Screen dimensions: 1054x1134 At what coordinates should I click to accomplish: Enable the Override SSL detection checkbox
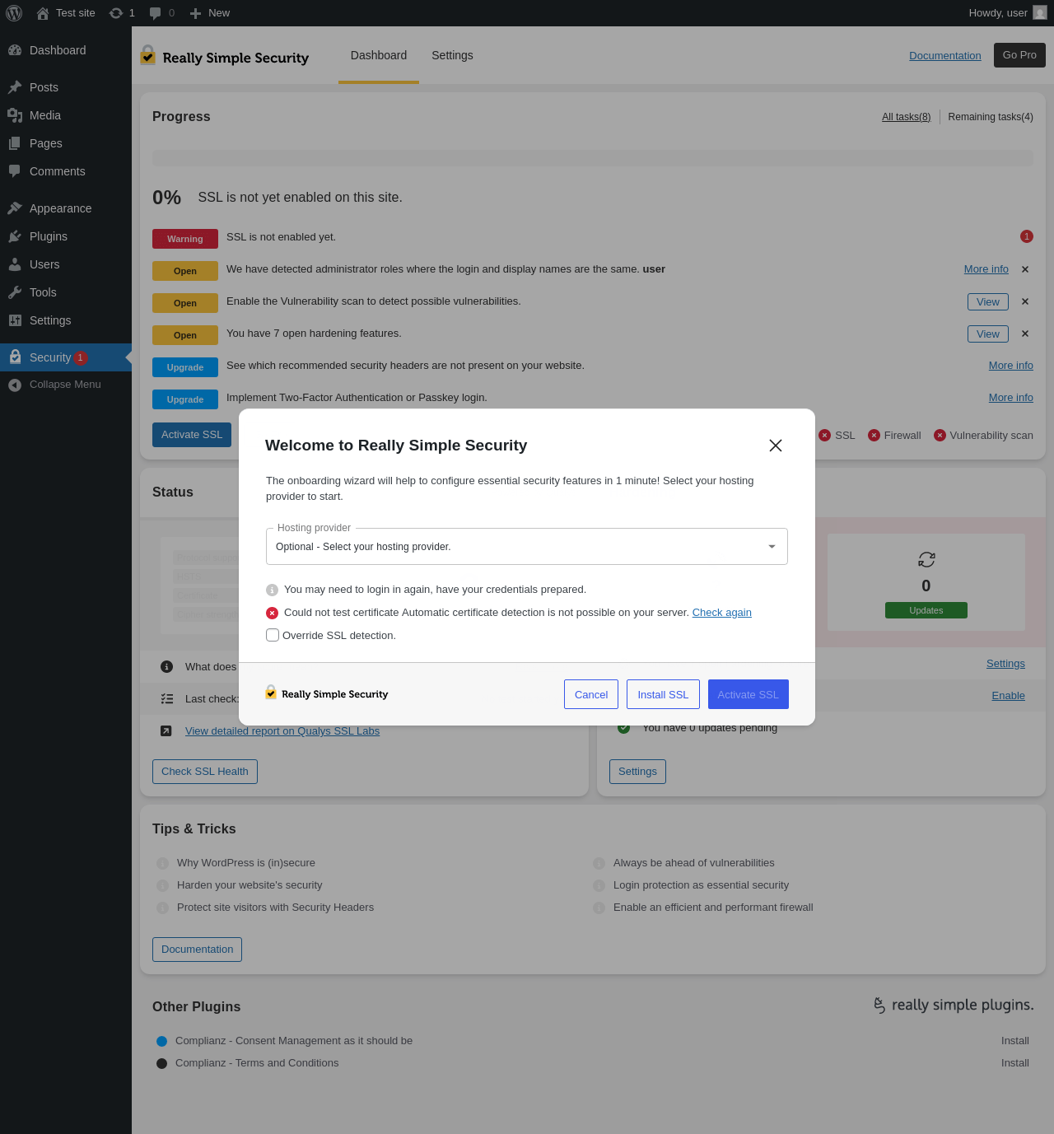click(273, 635)
